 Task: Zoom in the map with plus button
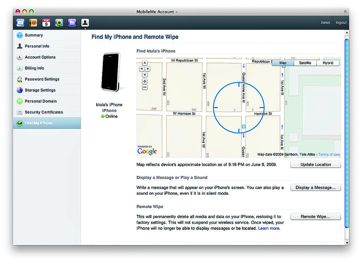pos(145,81)
